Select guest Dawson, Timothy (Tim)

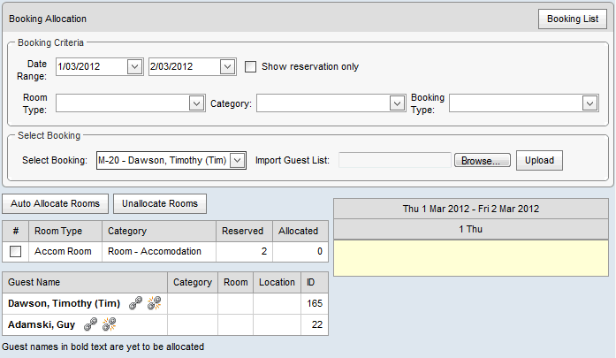(x=64, y=303)
